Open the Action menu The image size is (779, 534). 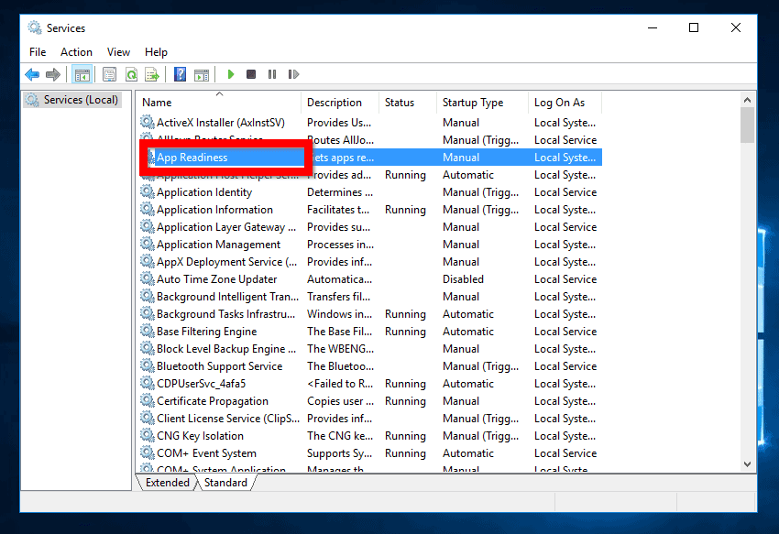coord(76,52)
